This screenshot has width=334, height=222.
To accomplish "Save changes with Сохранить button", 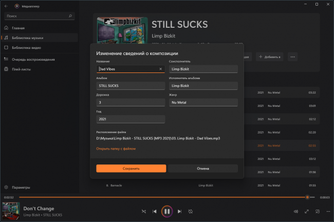I will (x=131, y=169).
